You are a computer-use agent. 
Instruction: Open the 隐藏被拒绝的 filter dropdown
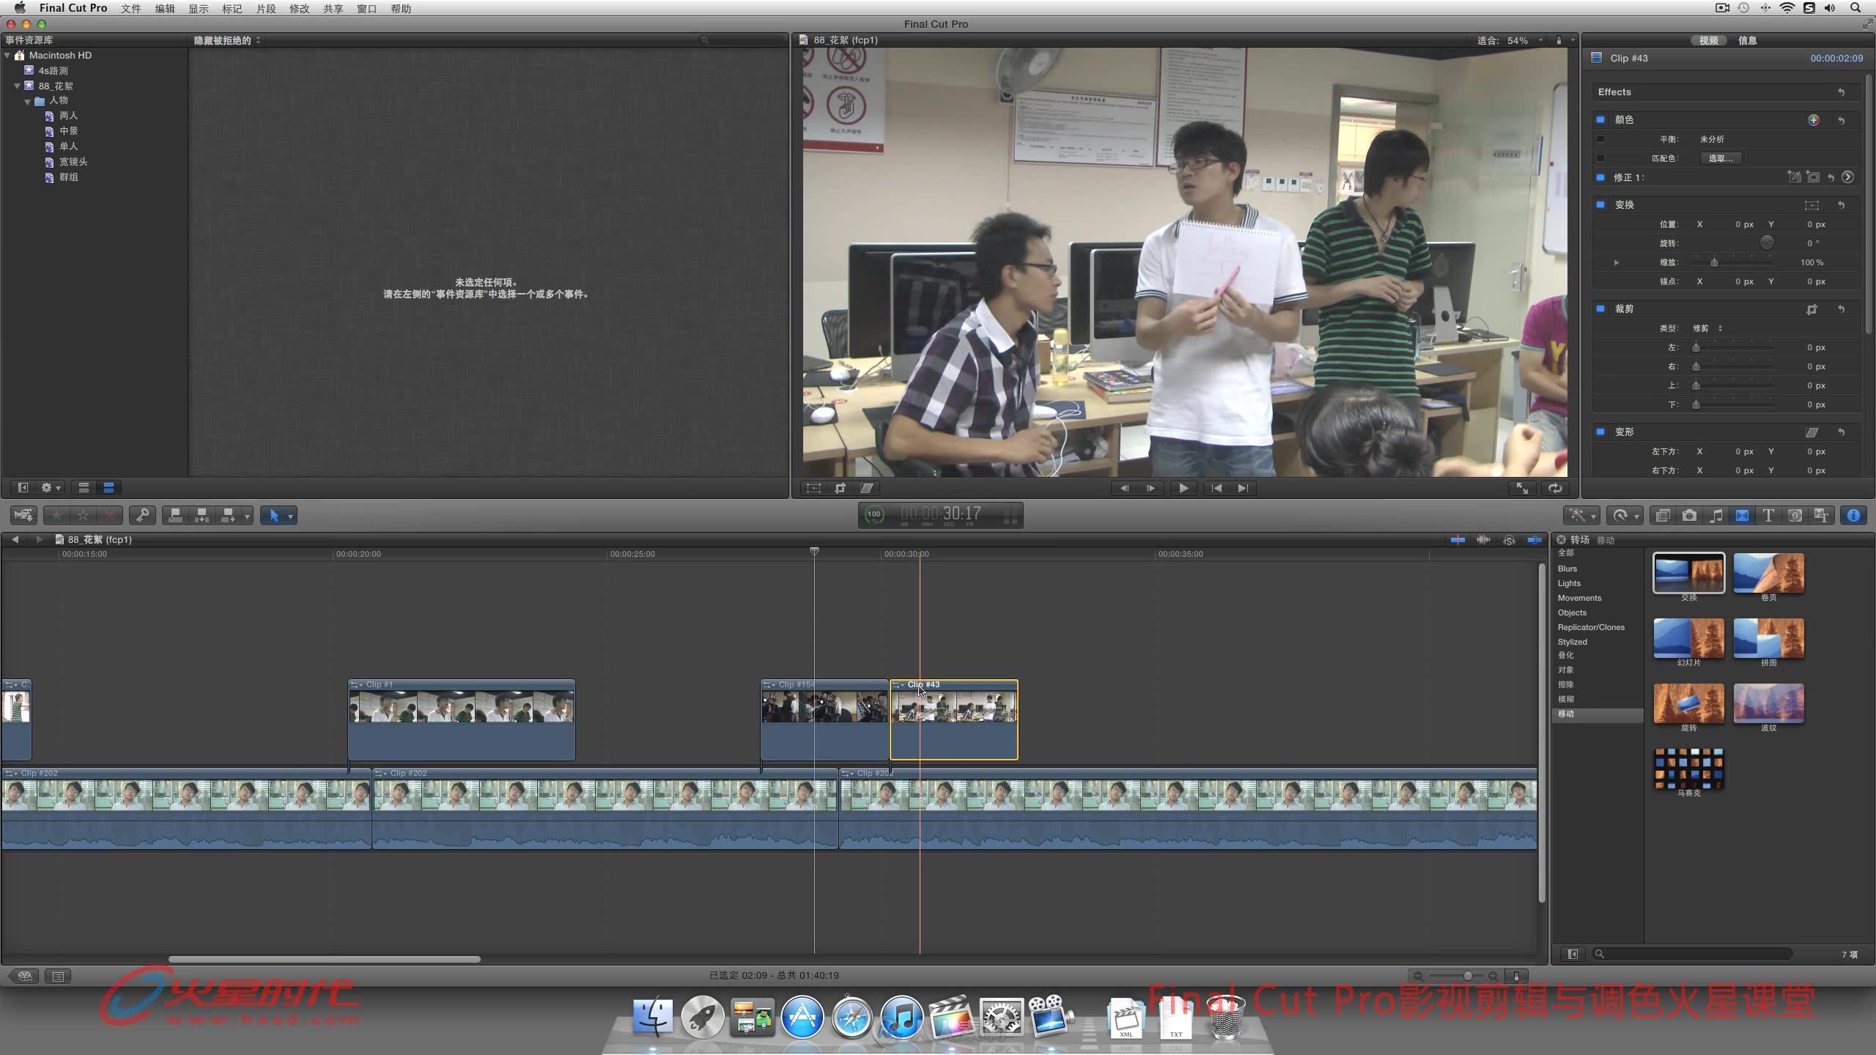[227, 40]
